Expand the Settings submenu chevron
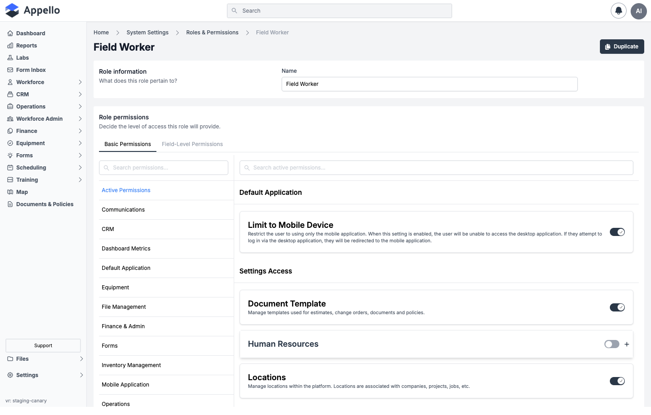 click(81, 375)
